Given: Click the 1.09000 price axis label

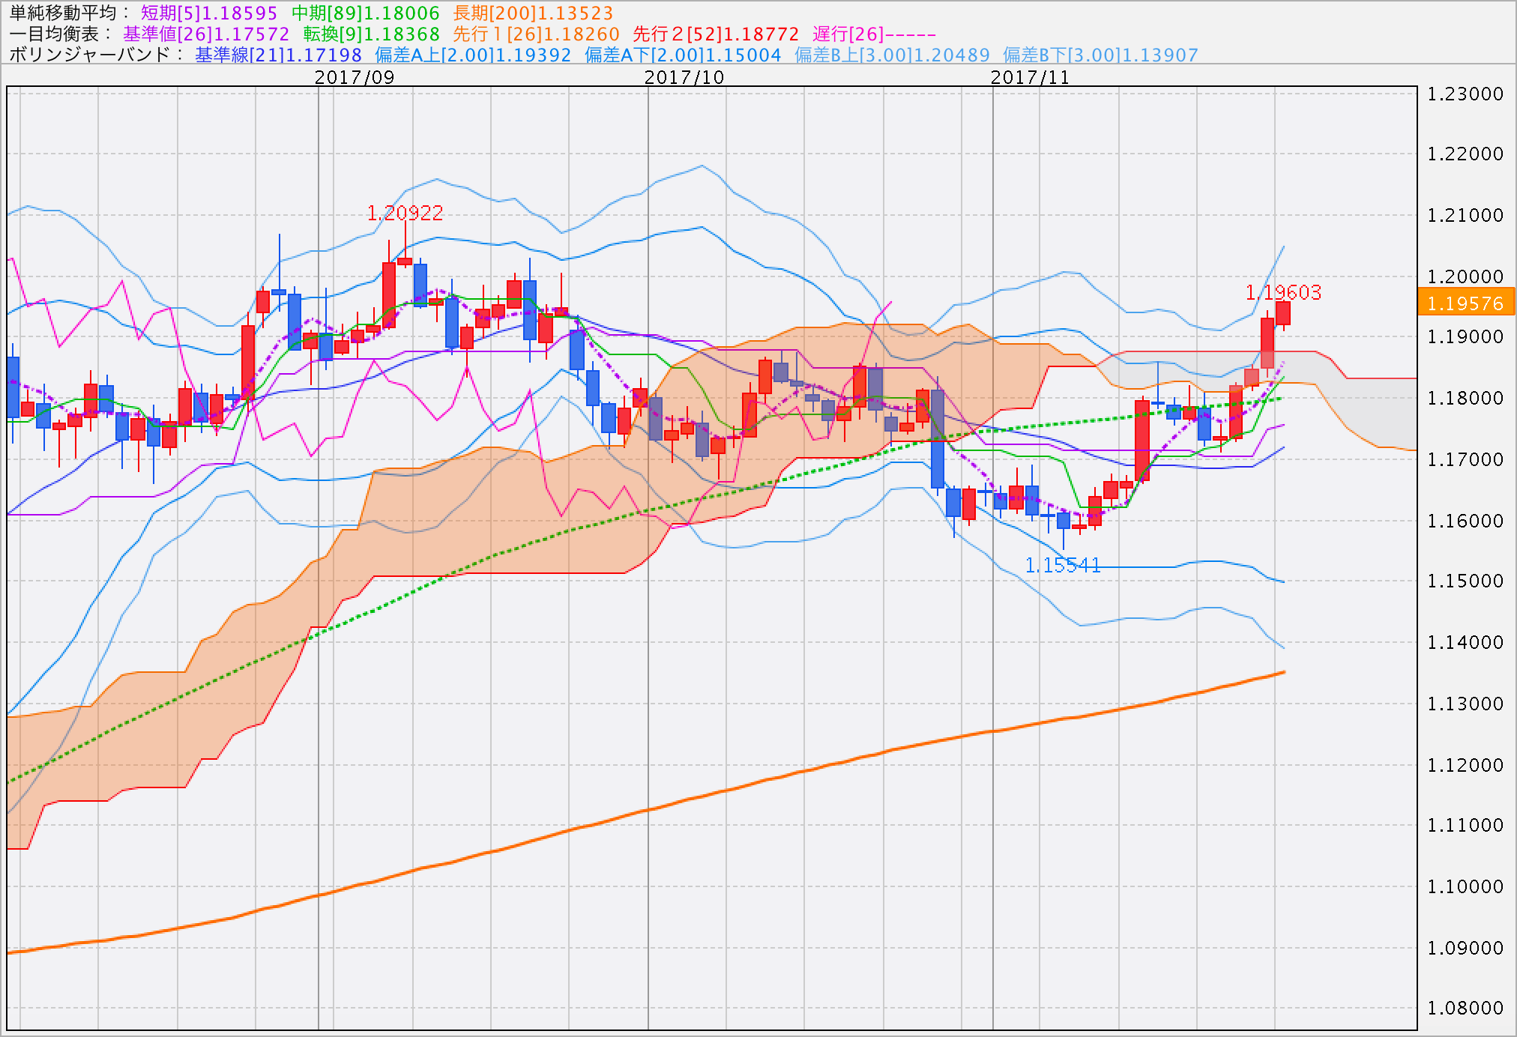Looking at the screenshot, I should point(1465,948).
